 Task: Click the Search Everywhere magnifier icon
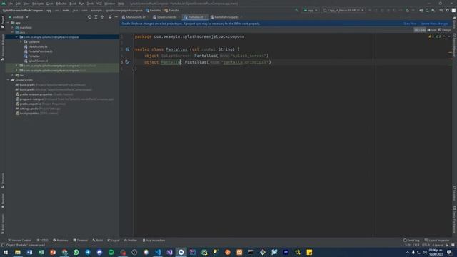point(441,10)
